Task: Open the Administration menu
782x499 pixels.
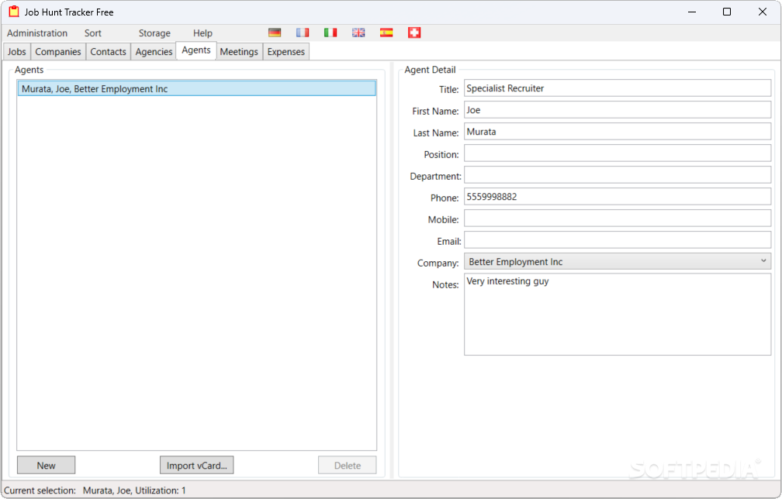Action: point(37,33)
